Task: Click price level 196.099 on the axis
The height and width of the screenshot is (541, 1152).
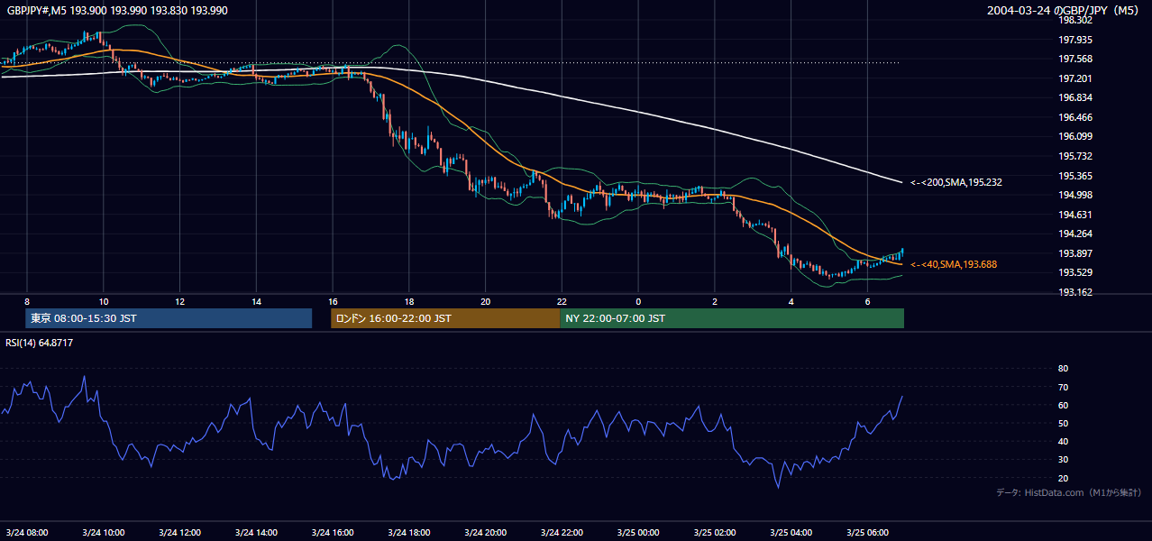Action: (1074, 136)
